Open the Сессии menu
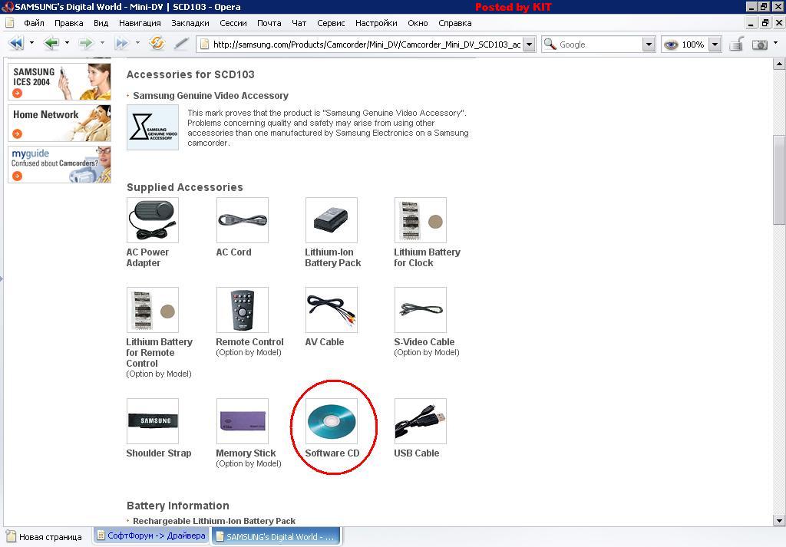Image resolution: width=786 pixels, height=547 pixels. click(233, 23)
